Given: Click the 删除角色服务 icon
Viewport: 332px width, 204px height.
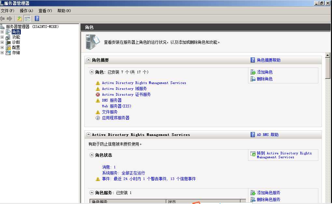Looking at the screenshot, I should 253,199.
